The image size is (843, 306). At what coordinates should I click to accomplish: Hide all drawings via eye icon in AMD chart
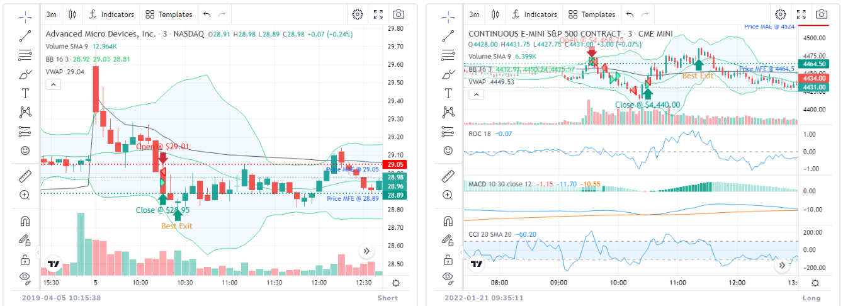pos(25,277)
